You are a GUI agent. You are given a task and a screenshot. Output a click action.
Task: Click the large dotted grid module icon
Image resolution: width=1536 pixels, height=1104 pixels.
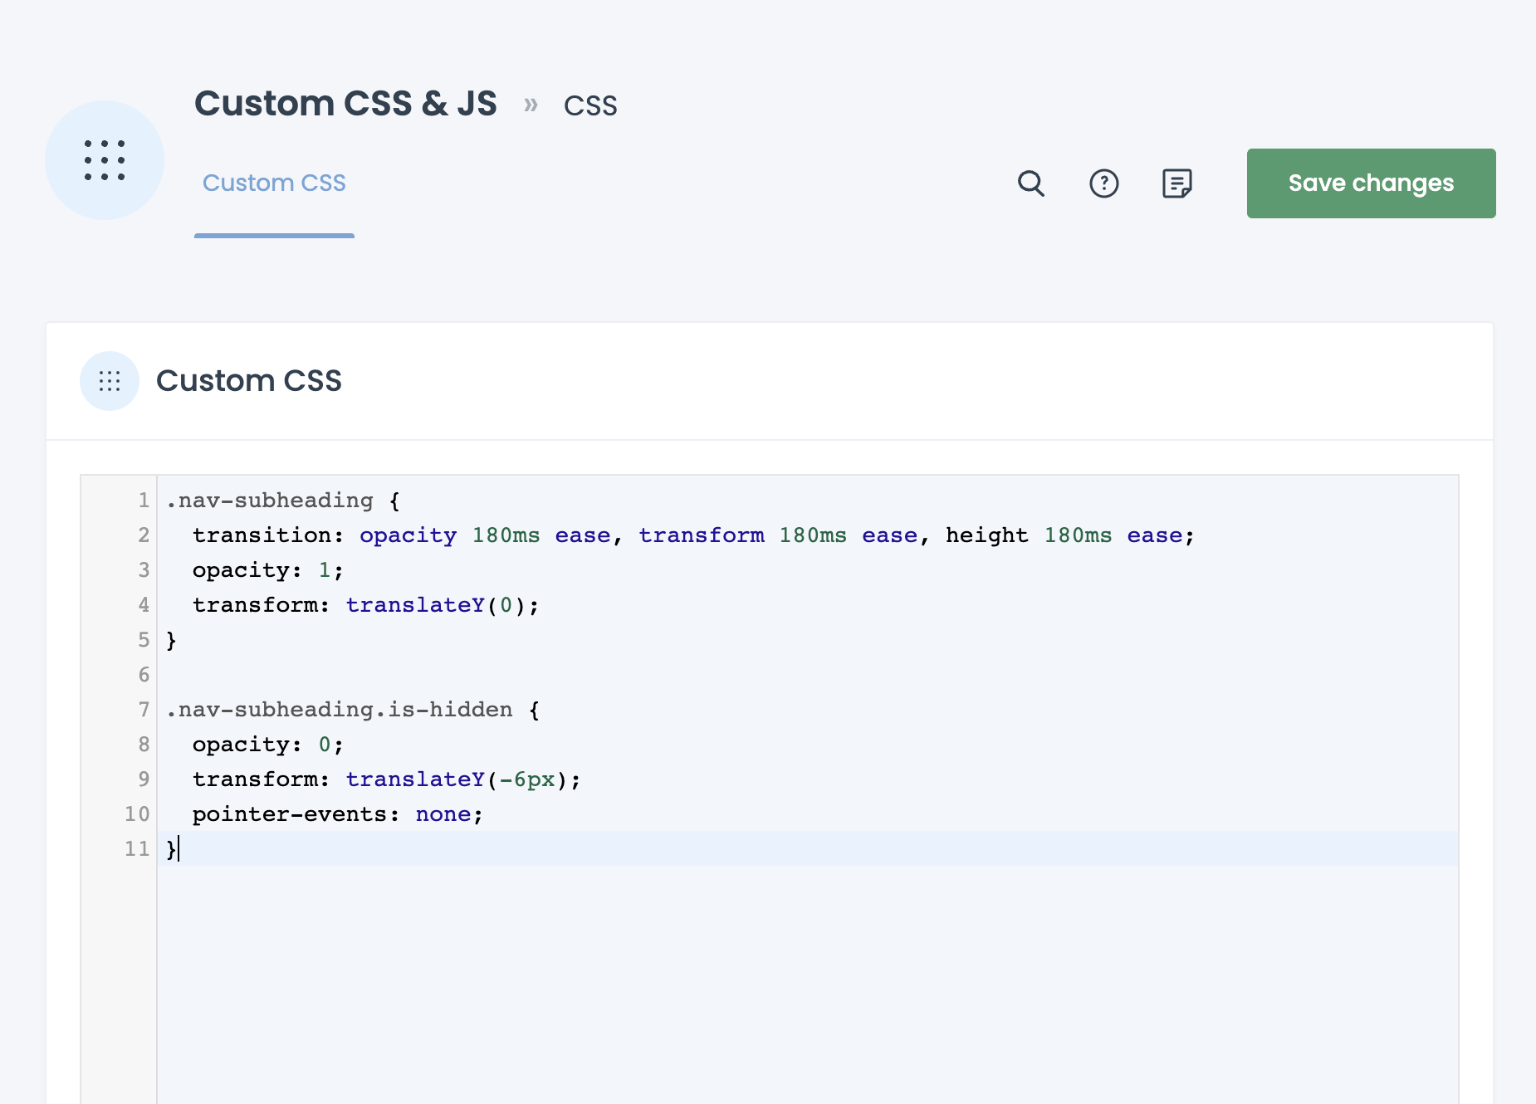[105, 160]
